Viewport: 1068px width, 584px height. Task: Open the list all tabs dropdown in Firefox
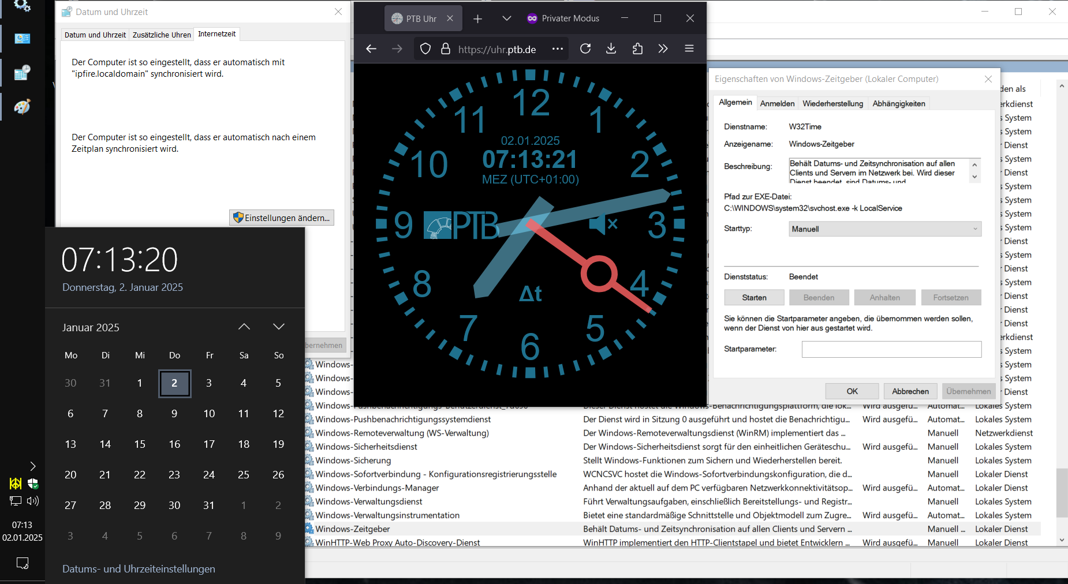[506, 18]
